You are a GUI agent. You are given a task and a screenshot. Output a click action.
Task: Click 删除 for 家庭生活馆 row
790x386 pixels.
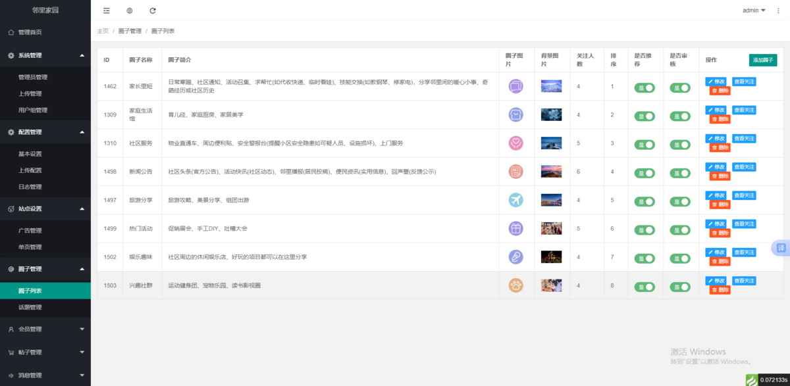[720, 119]
